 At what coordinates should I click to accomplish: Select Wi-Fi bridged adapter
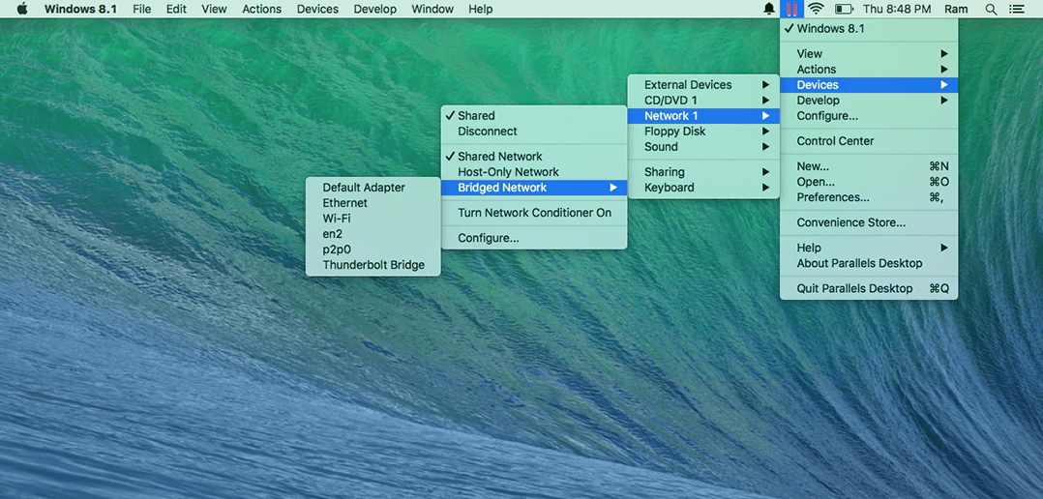coord(372,219)
